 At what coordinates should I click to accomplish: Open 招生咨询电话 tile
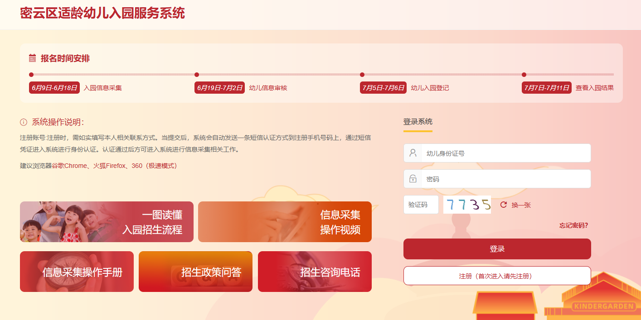315,272
